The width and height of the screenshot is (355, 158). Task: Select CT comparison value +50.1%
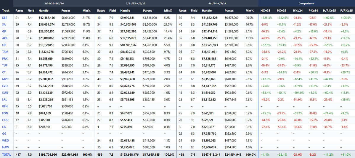tap(314, 72)
